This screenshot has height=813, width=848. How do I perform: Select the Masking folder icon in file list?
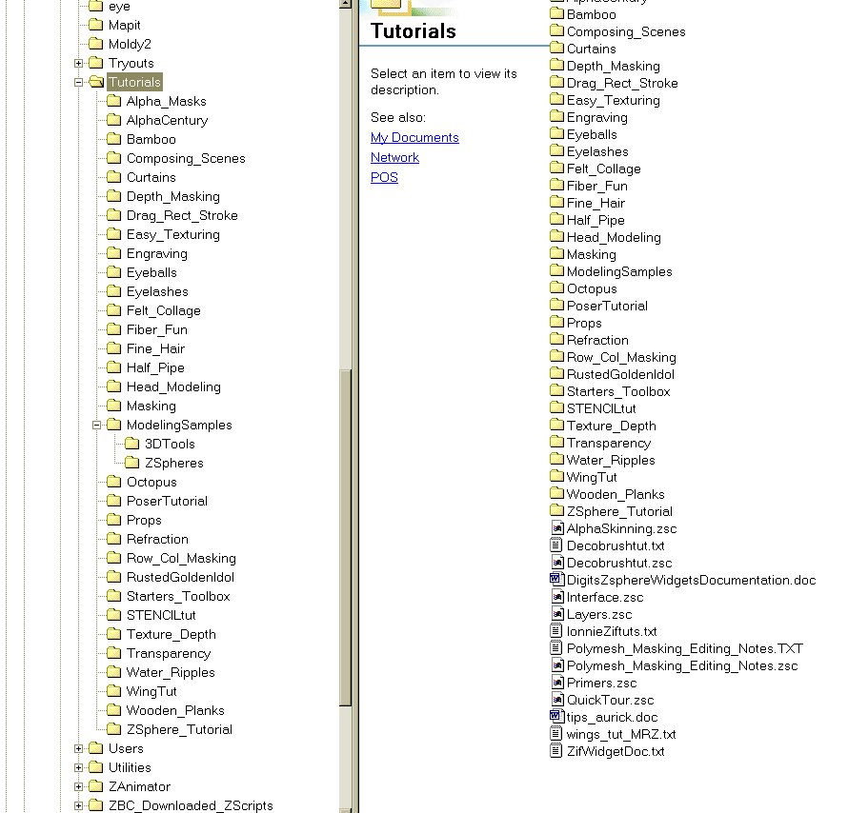click(557, 254)
